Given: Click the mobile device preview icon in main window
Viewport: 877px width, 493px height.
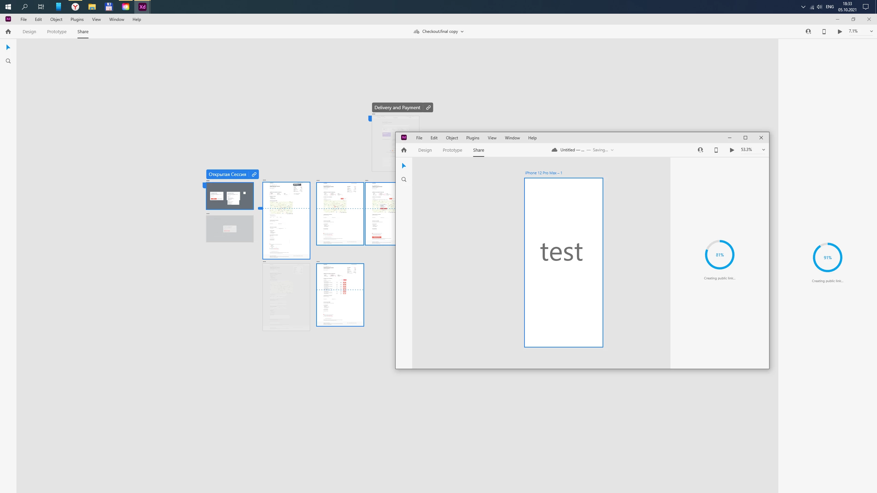Looking at the screenshot, I should [x=824, y=31].
